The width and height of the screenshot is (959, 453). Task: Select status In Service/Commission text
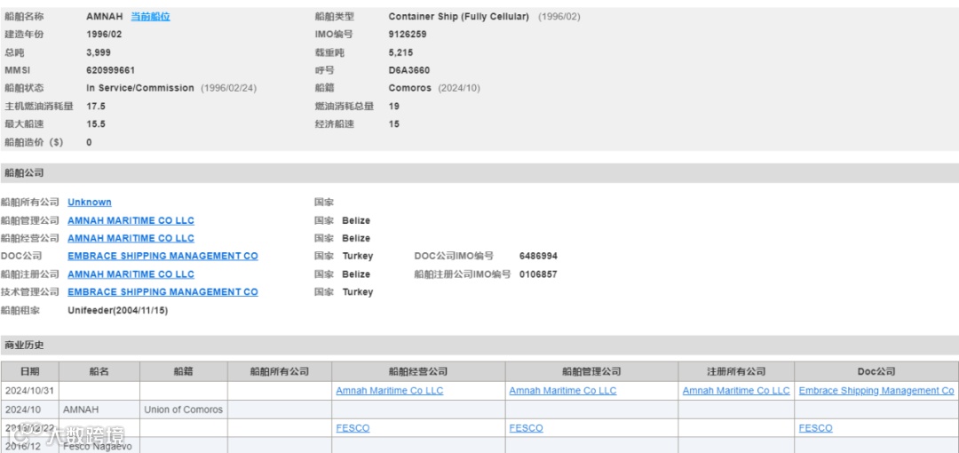click(140, 88)
